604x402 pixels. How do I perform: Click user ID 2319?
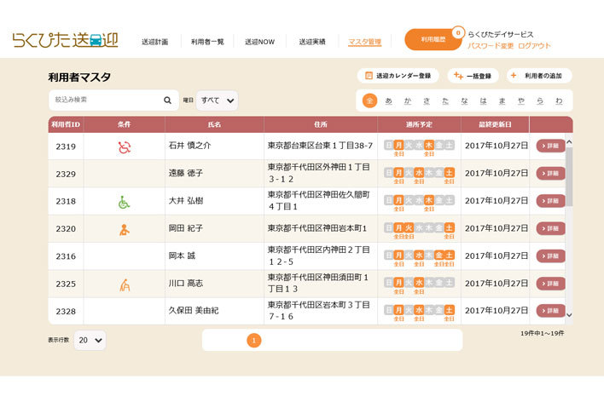tap(66, 146)
